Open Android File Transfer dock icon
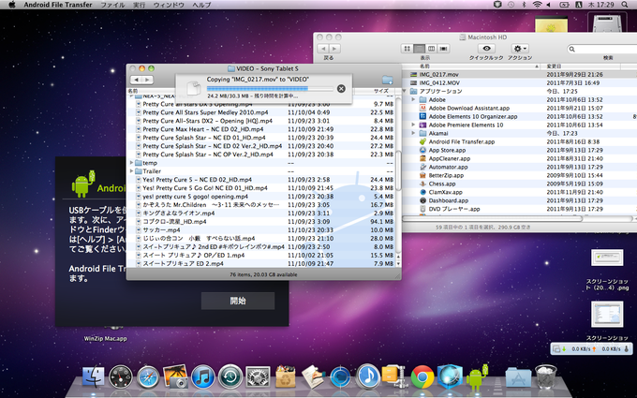637x398 pixels. 477,376
